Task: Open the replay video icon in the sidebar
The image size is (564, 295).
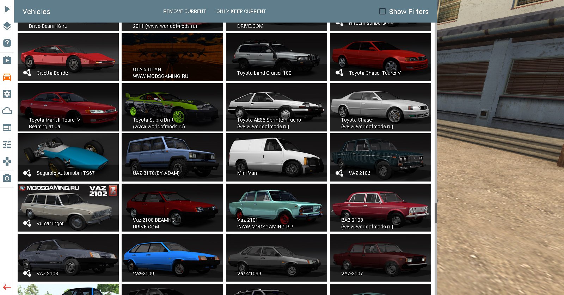Action: 7,60
